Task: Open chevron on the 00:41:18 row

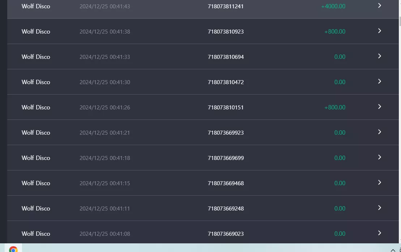Action: click(380, 157)
